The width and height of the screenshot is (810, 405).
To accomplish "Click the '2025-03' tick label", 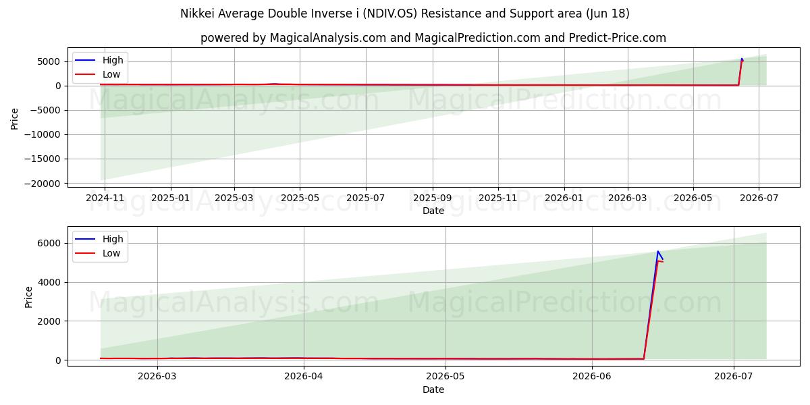I will pyautogui.click(x=234, y=199).
